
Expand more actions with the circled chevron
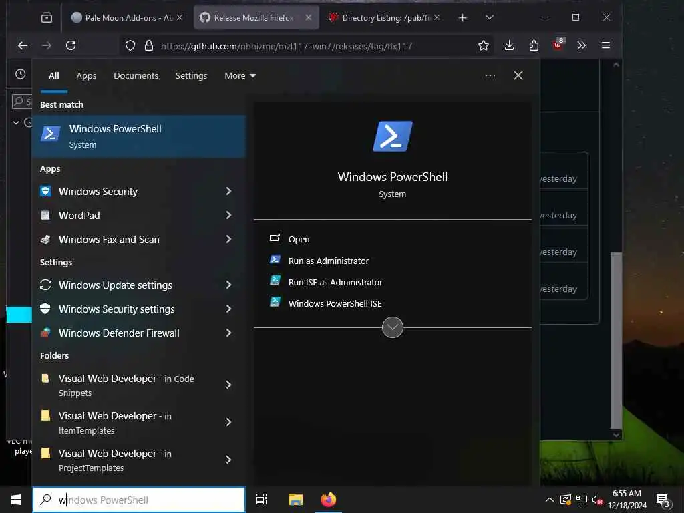(x=393, y=327)
